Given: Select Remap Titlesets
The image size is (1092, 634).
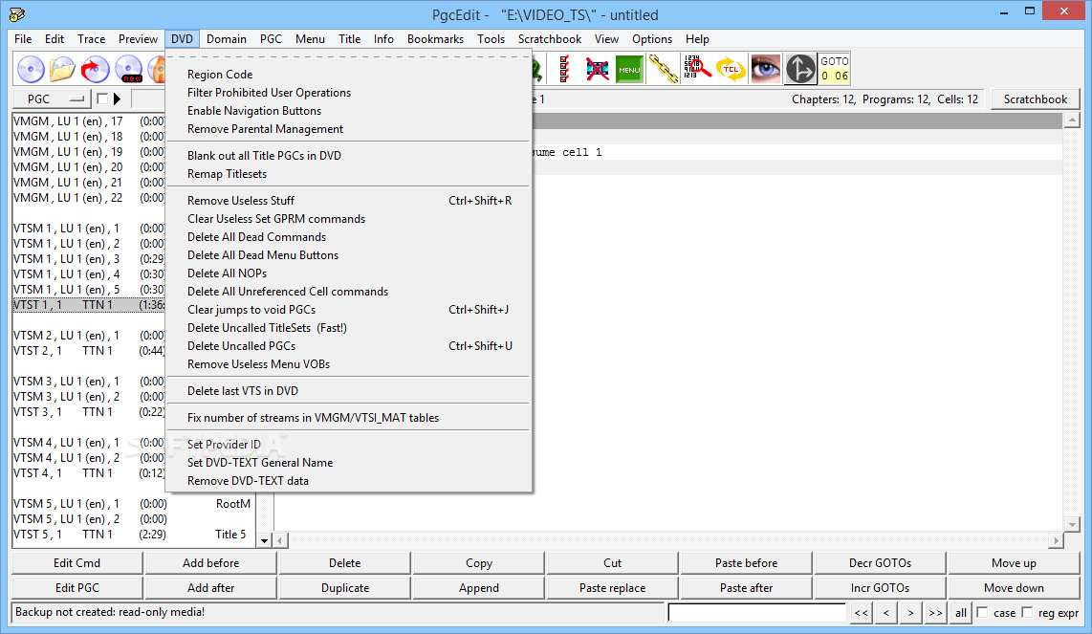Looking at the screenshot, I should pos(348,173).
